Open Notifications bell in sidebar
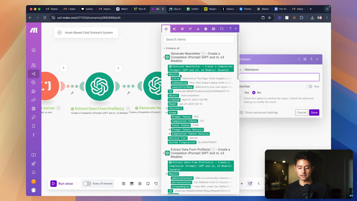 point(33,172)
